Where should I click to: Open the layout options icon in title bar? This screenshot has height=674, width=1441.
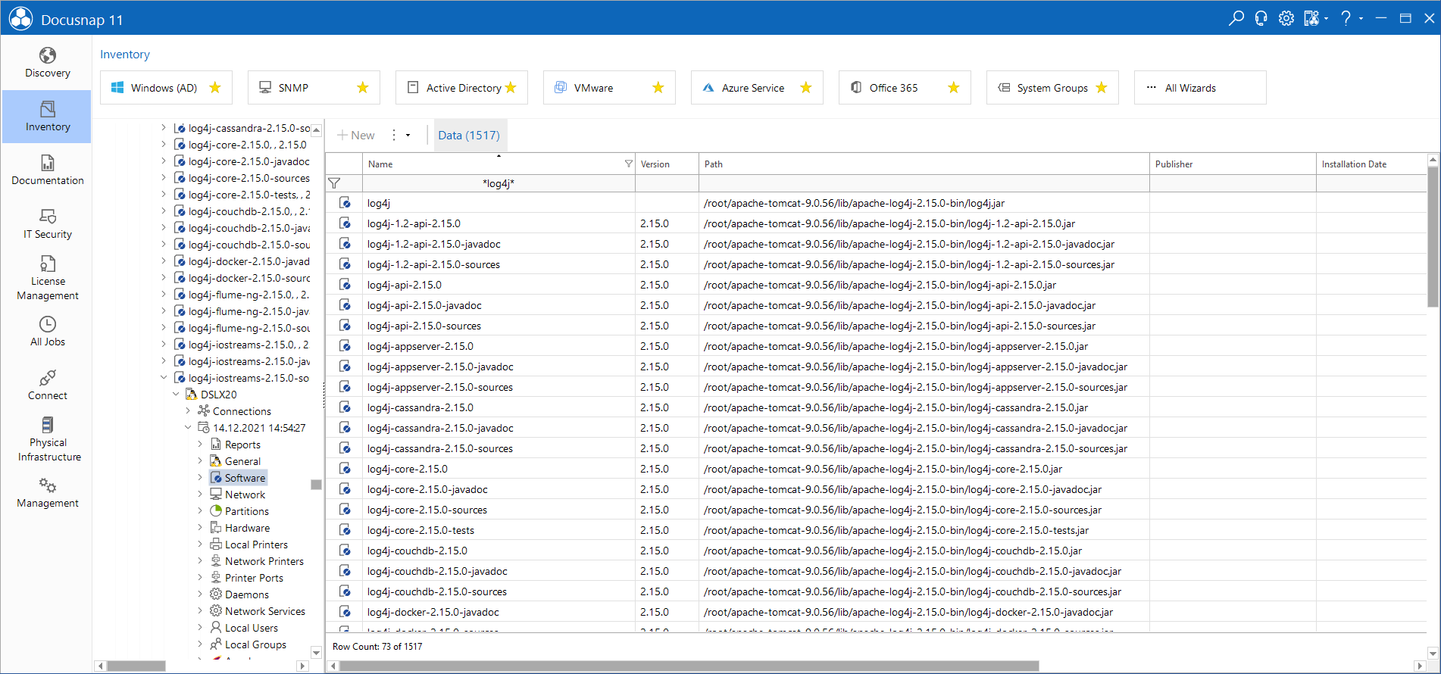1311,18
